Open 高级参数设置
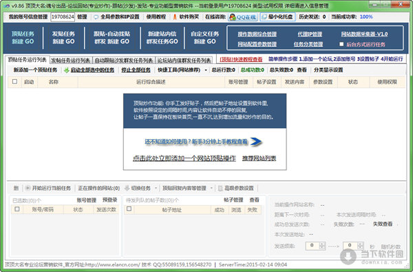Image resolution: width=413 pixels, height=272 pixels. click(239, 188)
